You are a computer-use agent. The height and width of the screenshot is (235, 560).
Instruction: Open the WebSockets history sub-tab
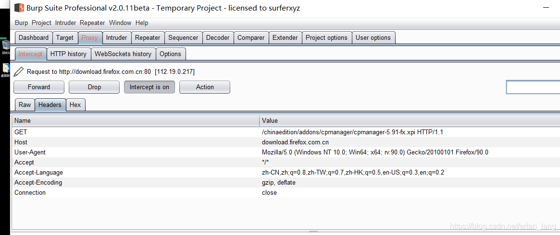click(x=123, y=54)
